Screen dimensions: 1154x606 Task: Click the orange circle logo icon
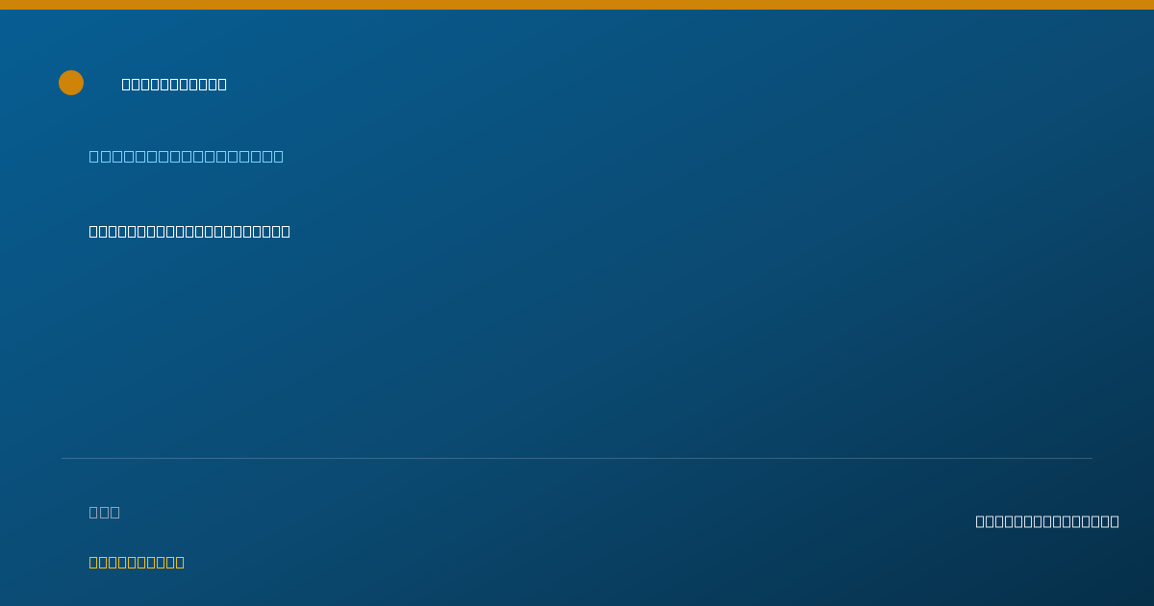point(71,83)
